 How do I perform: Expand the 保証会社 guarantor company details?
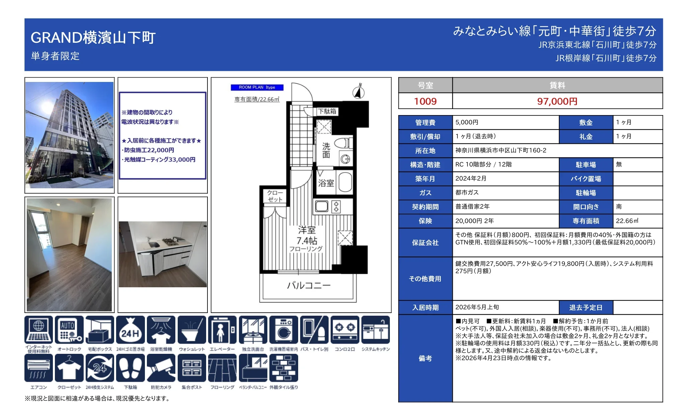425,243
